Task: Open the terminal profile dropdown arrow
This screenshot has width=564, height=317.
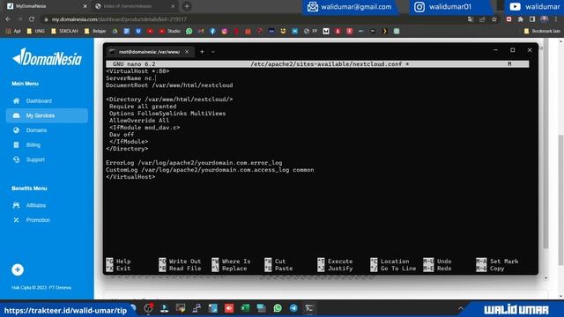Action: click(213, 52)
